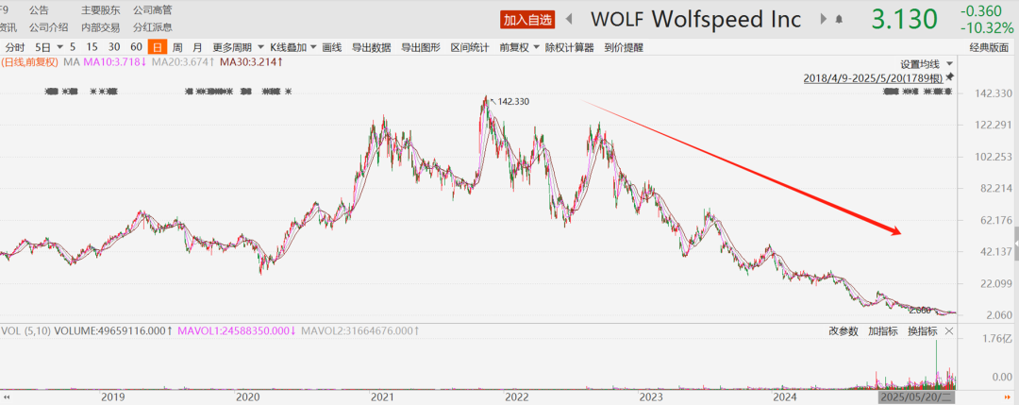
Task: Click the previous stock left arrow
Action: (571, 19)
